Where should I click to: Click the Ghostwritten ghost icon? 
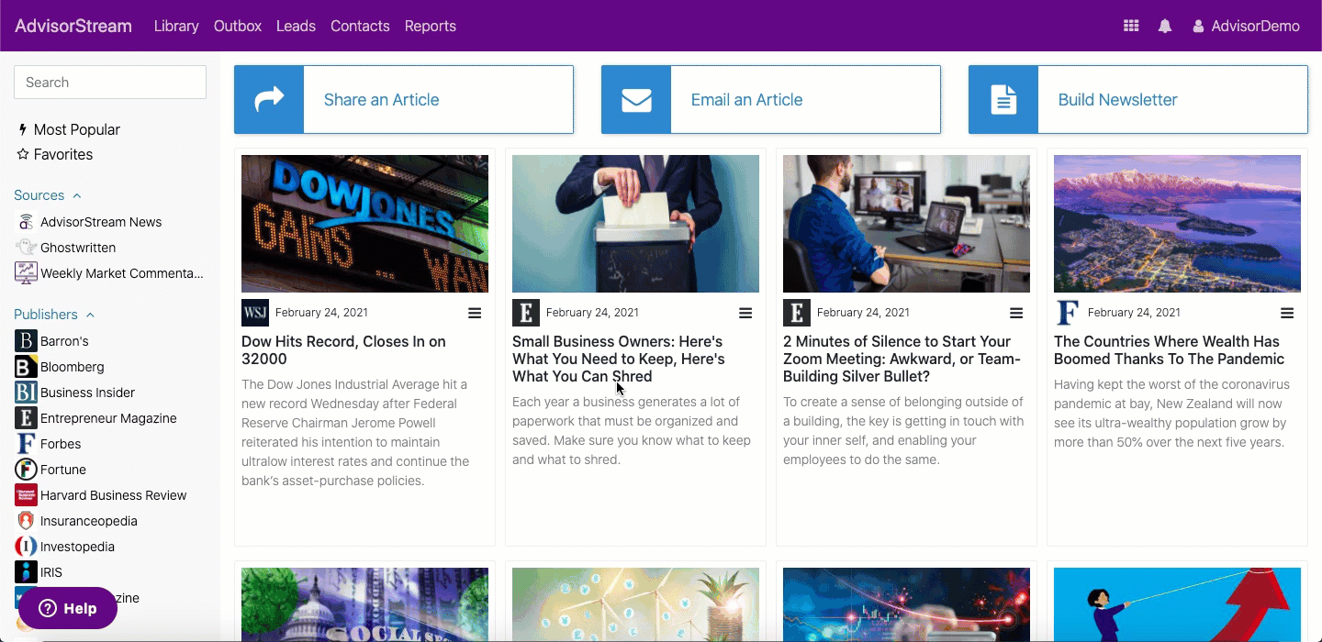click(26, 248)
